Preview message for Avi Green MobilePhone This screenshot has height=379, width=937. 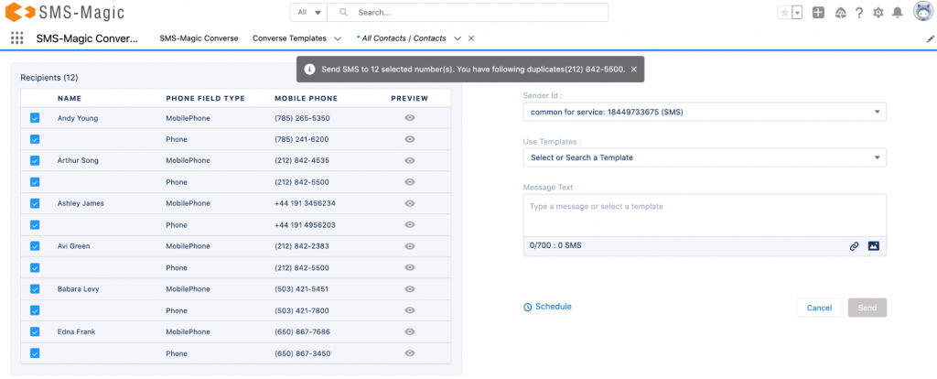(409, 246)
